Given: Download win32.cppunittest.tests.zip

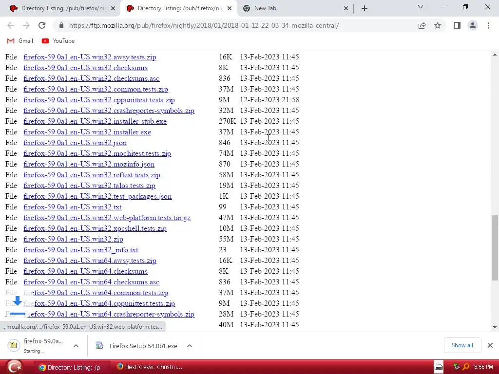Looking at the screenshot, I should pyautogui.click(x=99, y=100).
